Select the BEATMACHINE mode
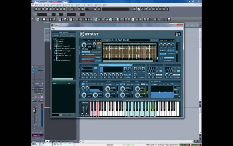 tap(88, 59)
